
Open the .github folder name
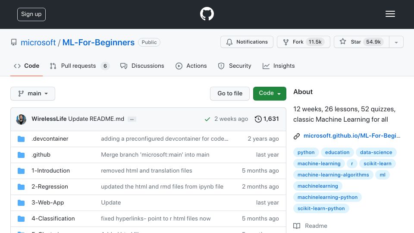click(41, 155)
